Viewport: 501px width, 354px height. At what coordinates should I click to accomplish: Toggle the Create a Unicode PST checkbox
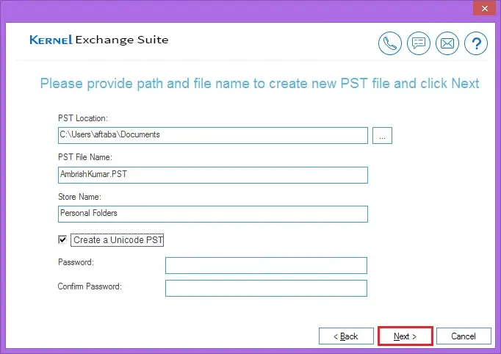[x=62, y=239]
